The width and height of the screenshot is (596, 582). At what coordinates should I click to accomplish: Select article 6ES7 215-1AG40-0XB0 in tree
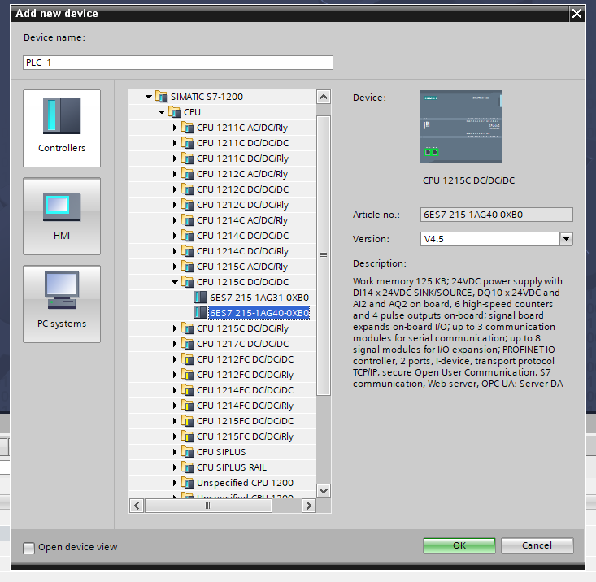coord(259,313)
